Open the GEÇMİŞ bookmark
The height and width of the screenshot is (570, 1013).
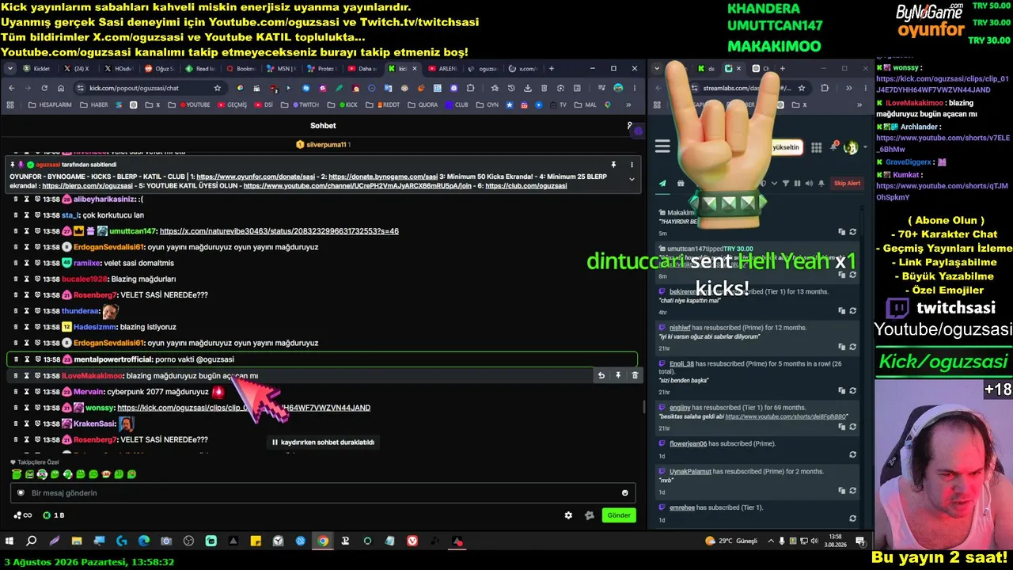tap(233, 104)
